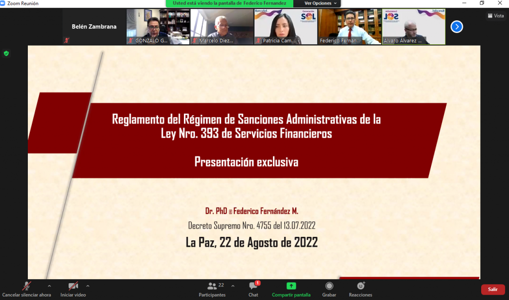Click the Compartir pantalla share icon
The image size is (509, 300).
pos(291,286)
